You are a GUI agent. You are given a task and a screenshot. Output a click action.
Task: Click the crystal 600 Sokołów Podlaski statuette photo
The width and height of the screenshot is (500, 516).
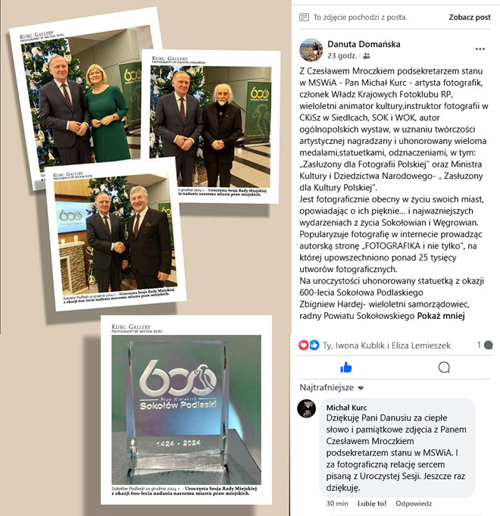click(186, 410)
